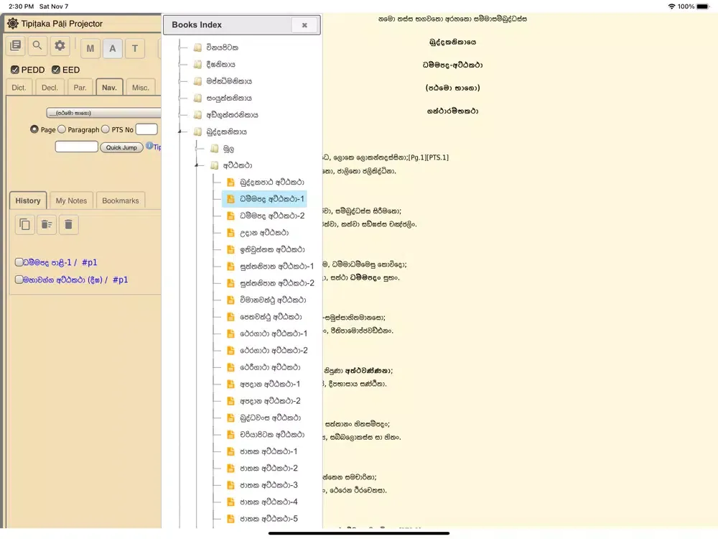The height and width of the screenshot is (539, 718).
Task: Click the Quick Jump button
Action: pos(121,147)
